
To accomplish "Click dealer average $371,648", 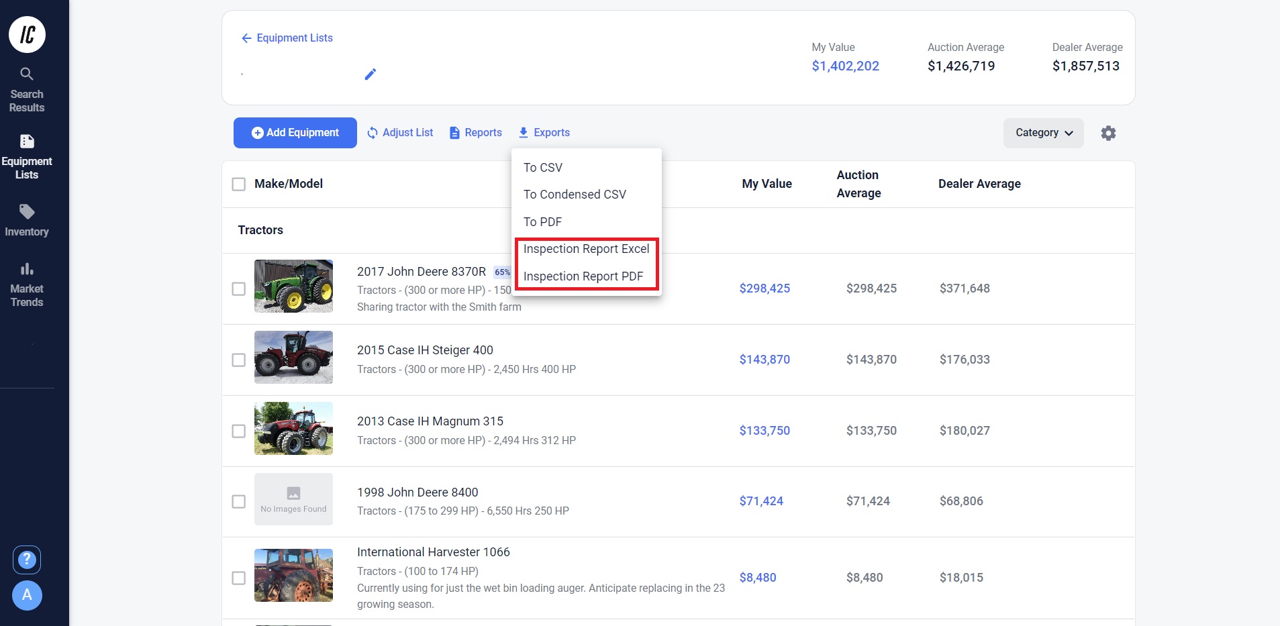I will 965,289.
